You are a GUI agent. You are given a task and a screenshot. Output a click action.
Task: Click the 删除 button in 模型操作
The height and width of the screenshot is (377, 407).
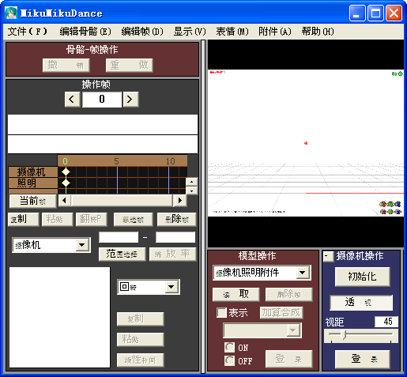click(289, 294)
